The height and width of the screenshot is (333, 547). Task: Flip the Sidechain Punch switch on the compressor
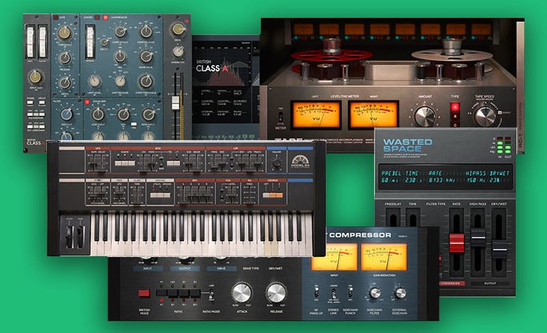point(350,292)
